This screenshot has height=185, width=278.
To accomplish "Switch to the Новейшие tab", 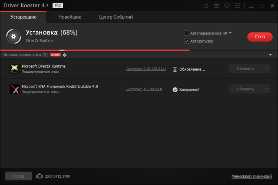I will 69,17.
